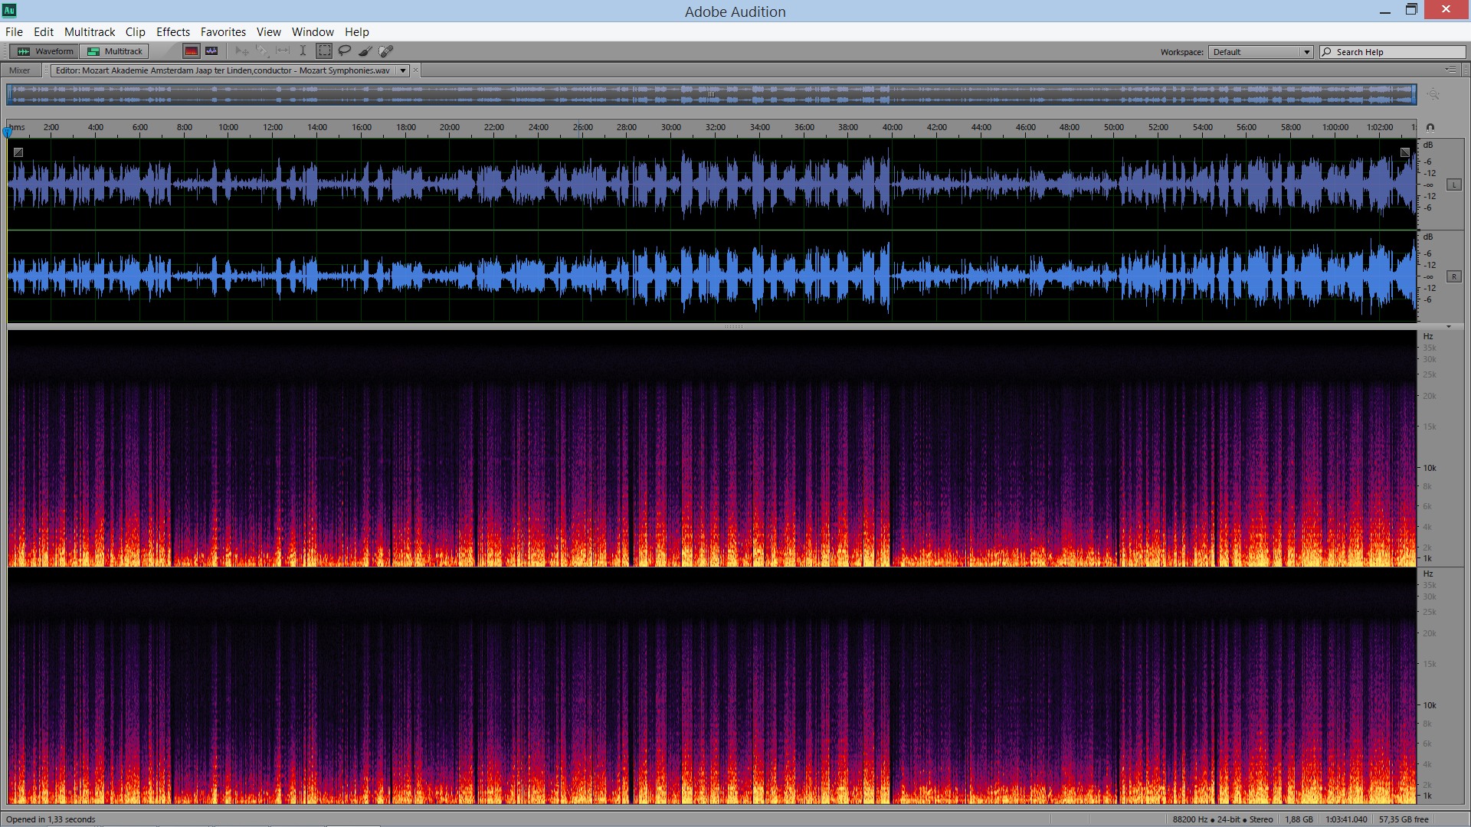Select the Spot Healing Brush tool

[x=386, y=51]
